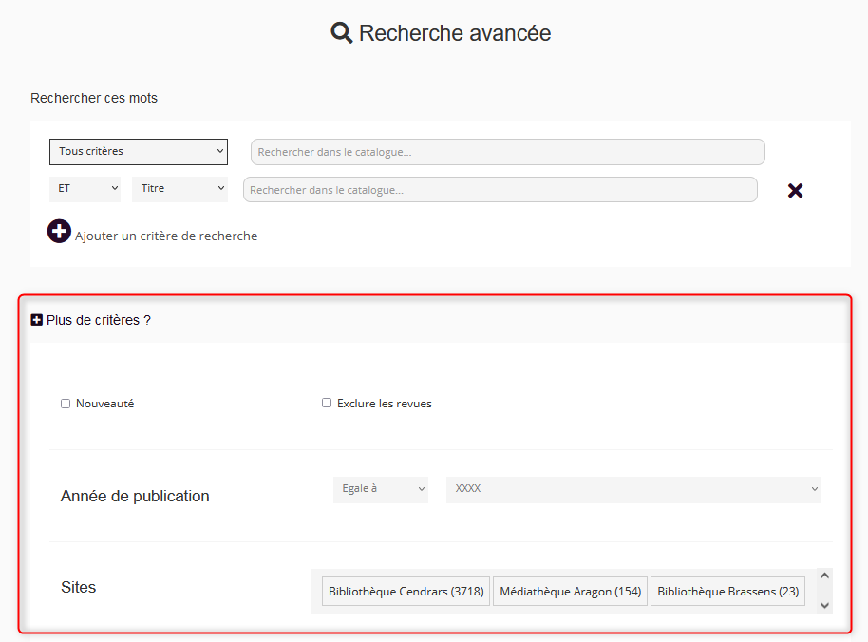Open the XXXX publication year dropdown
The image size is (868, 642).
point(633,489)
